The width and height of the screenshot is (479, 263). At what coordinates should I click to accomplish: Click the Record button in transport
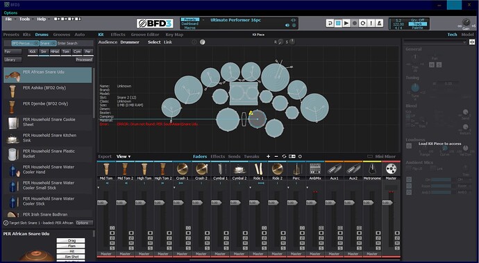click(354, 23)
